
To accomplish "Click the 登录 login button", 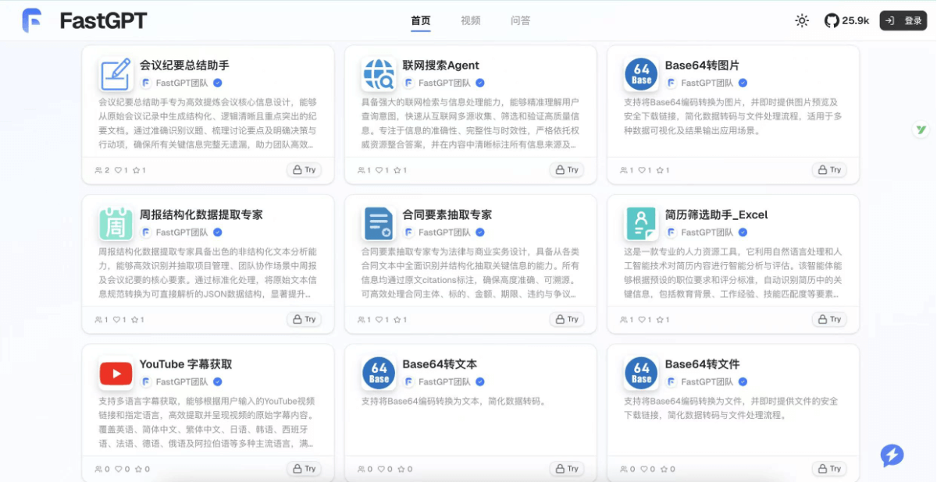I will tap(903, 20).
